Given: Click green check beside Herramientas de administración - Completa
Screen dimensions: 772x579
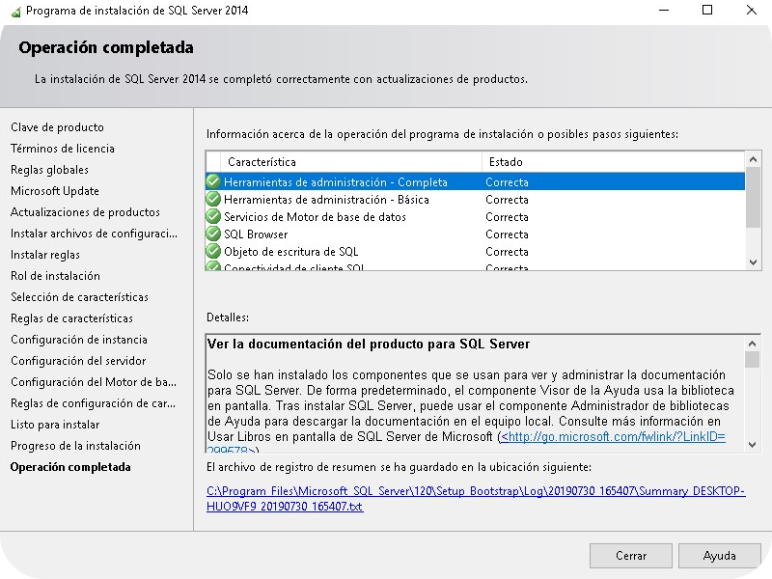Looking at the screenshot, I should click(213, 181).
